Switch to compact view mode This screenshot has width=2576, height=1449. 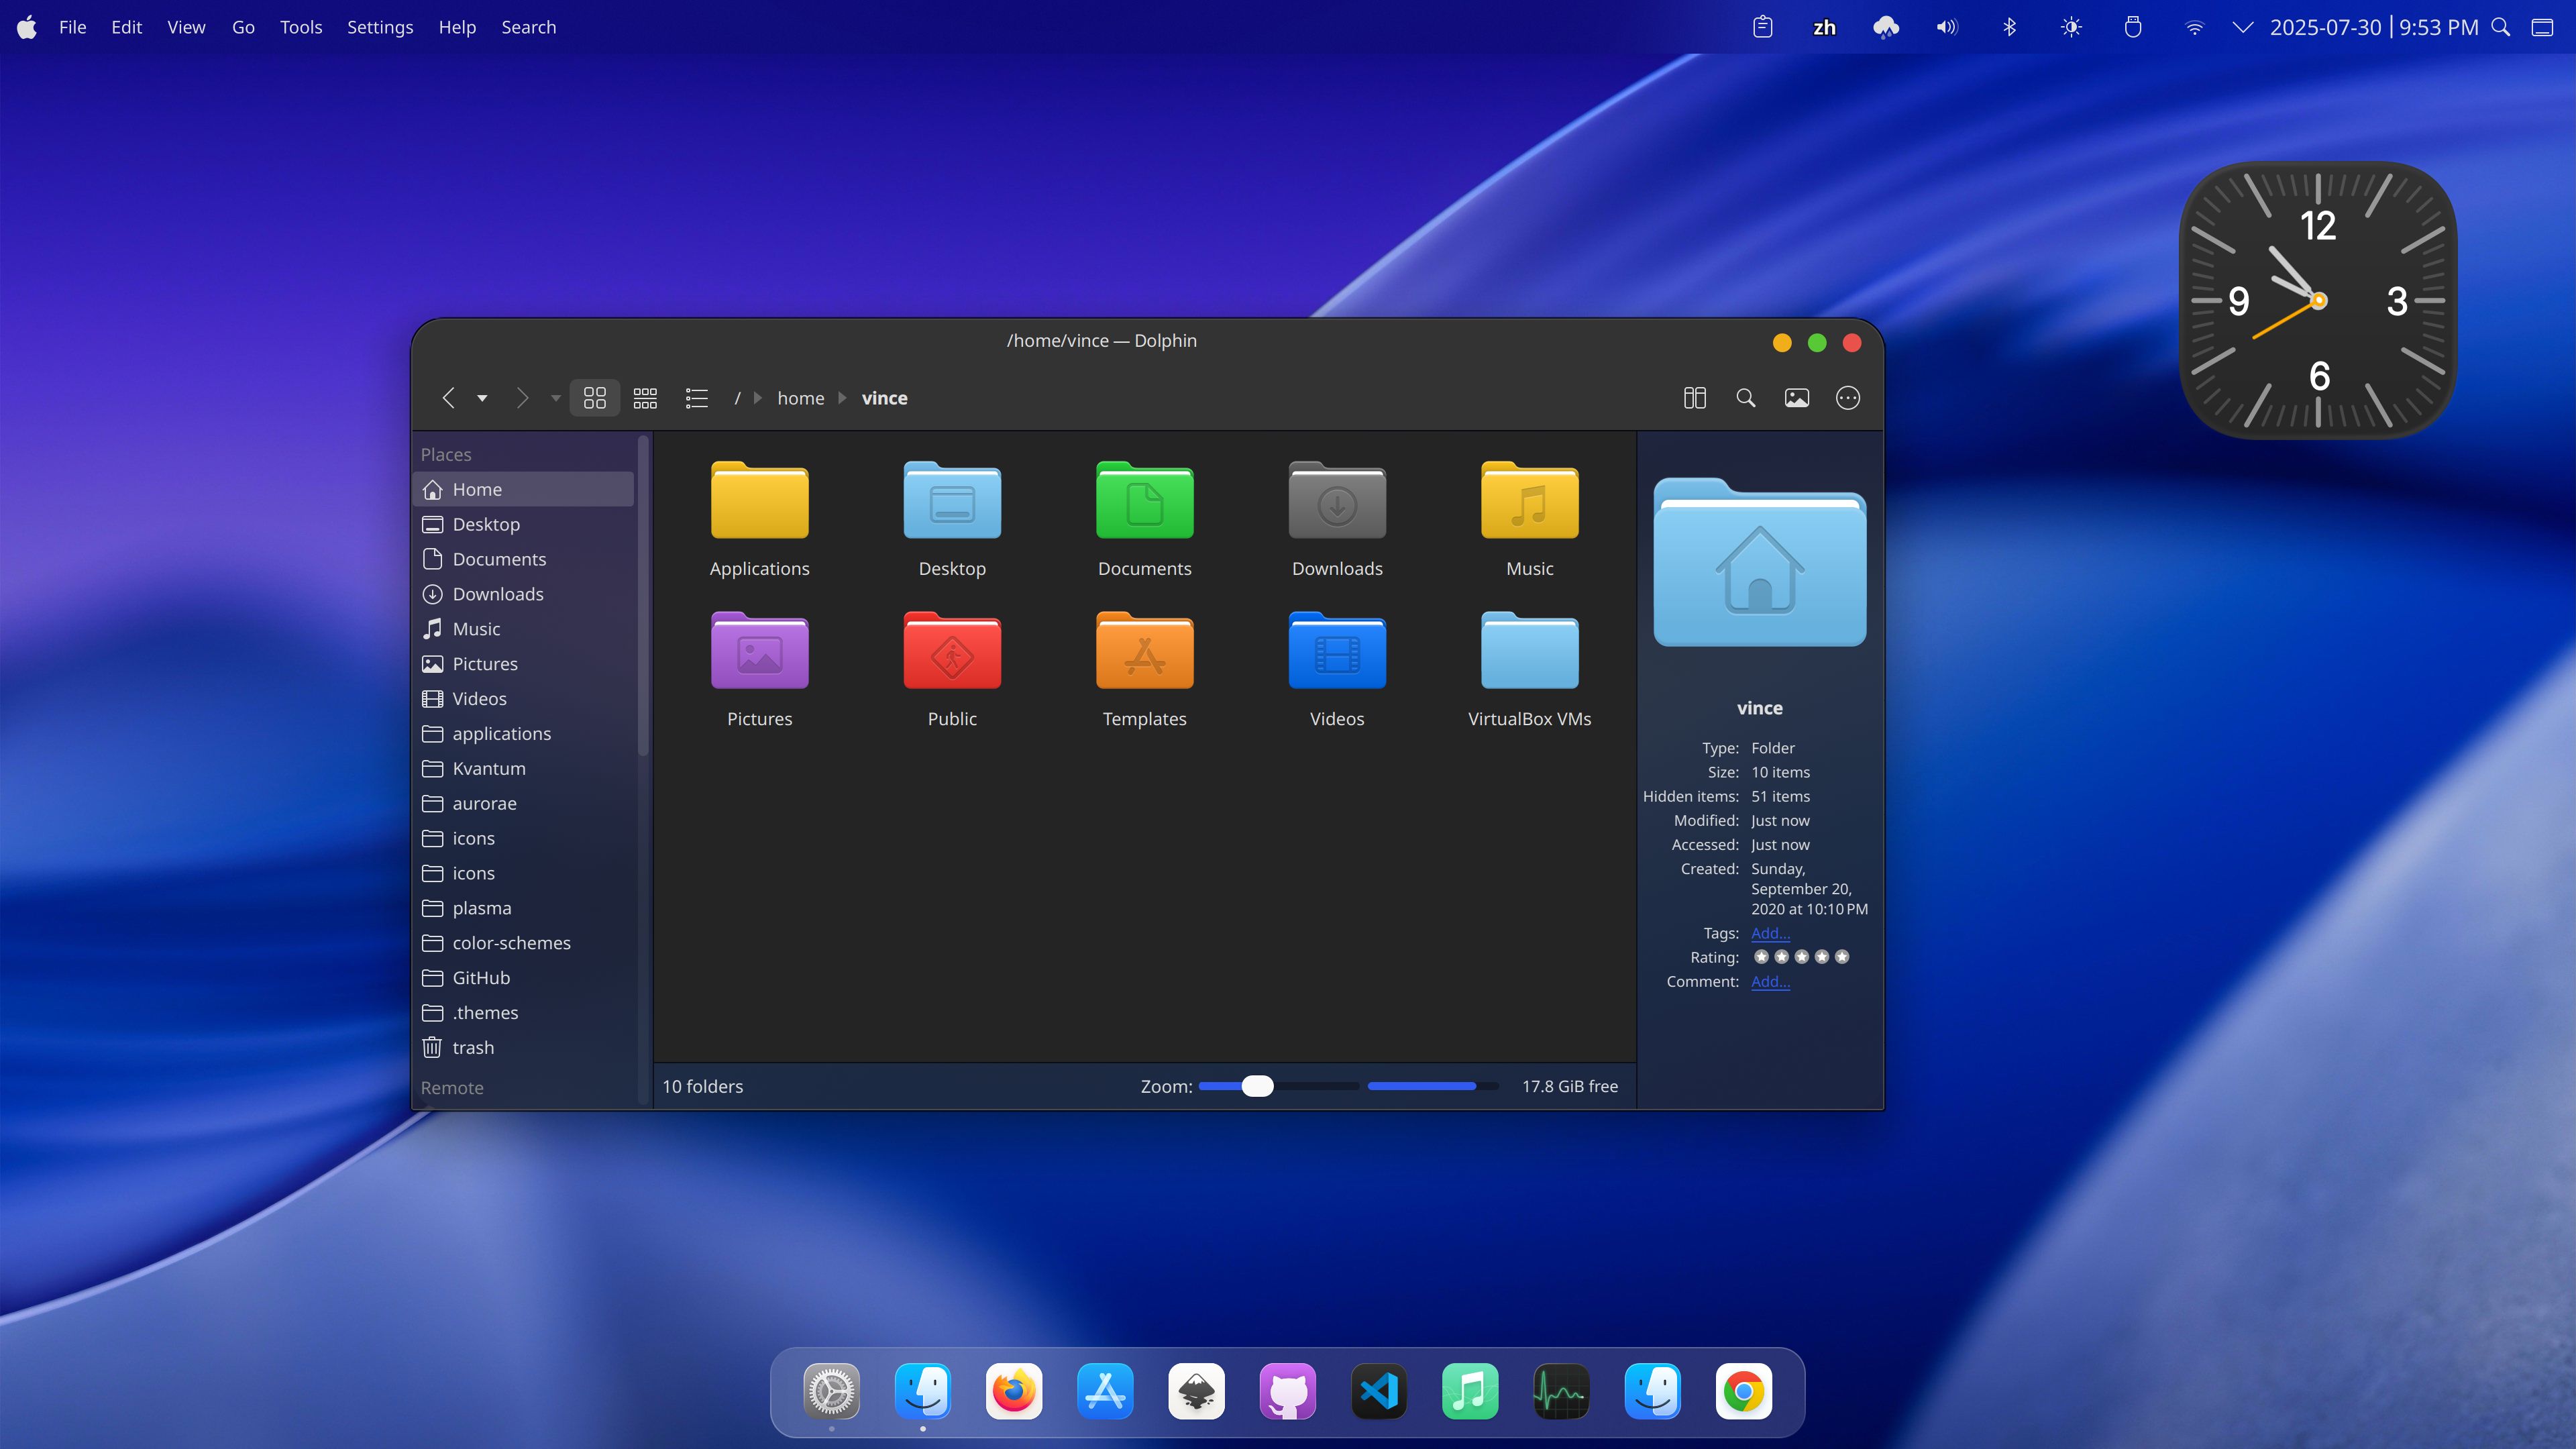645,397
